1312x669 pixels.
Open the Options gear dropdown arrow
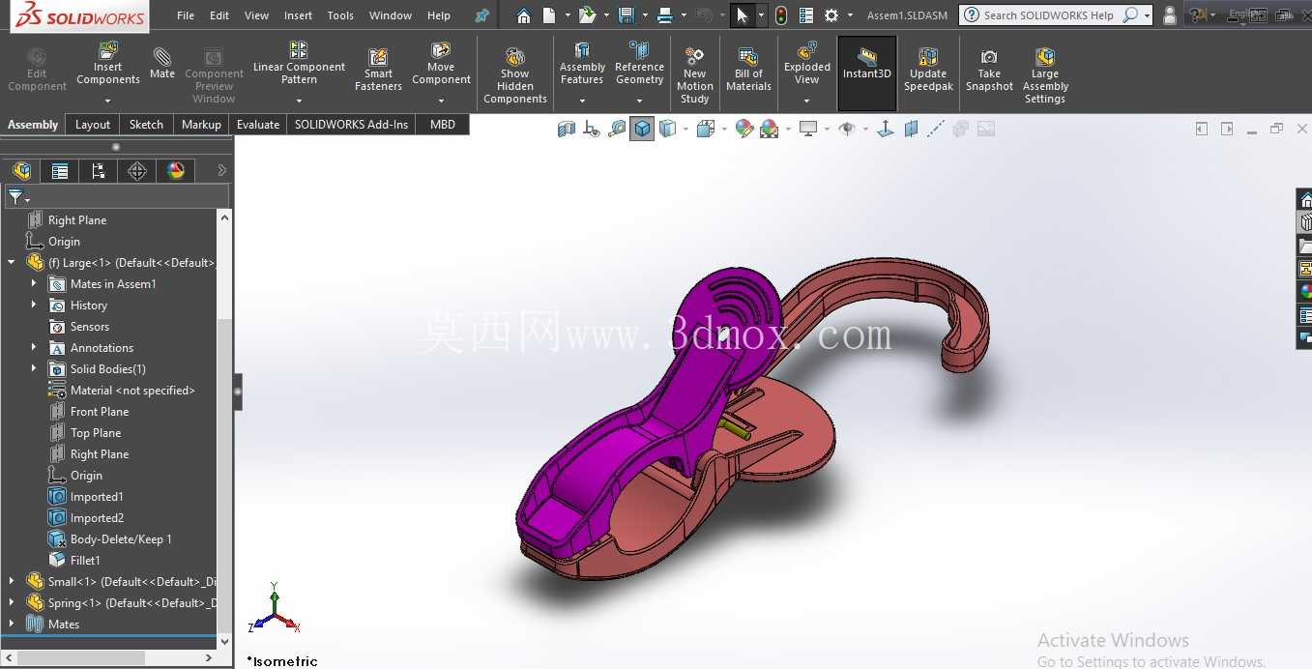(x=850, y=15)
